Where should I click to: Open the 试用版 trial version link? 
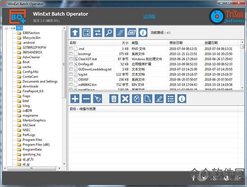coord(149,16)
